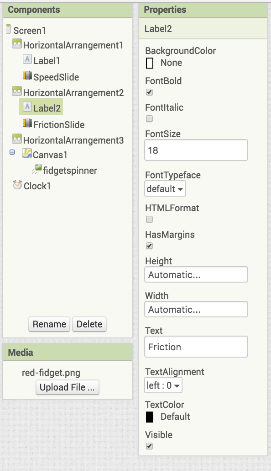Screen dimensions: 271x471
Task: Click the HorizontalArrangement1 layout icon
Action: pyautogui.click(x=17, y=44)
